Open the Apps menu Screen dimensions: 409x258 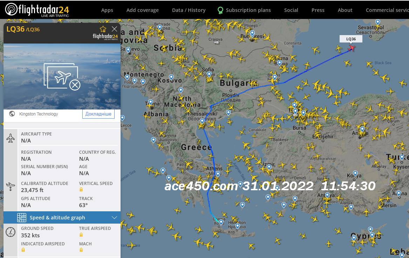[107, 10]
